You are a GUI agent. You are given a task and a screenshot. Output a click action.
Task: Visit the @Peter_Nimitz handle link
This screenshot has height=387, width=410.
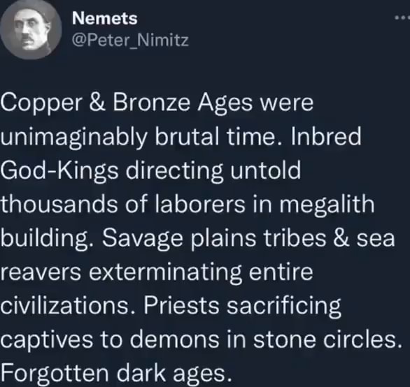[130, 41]
